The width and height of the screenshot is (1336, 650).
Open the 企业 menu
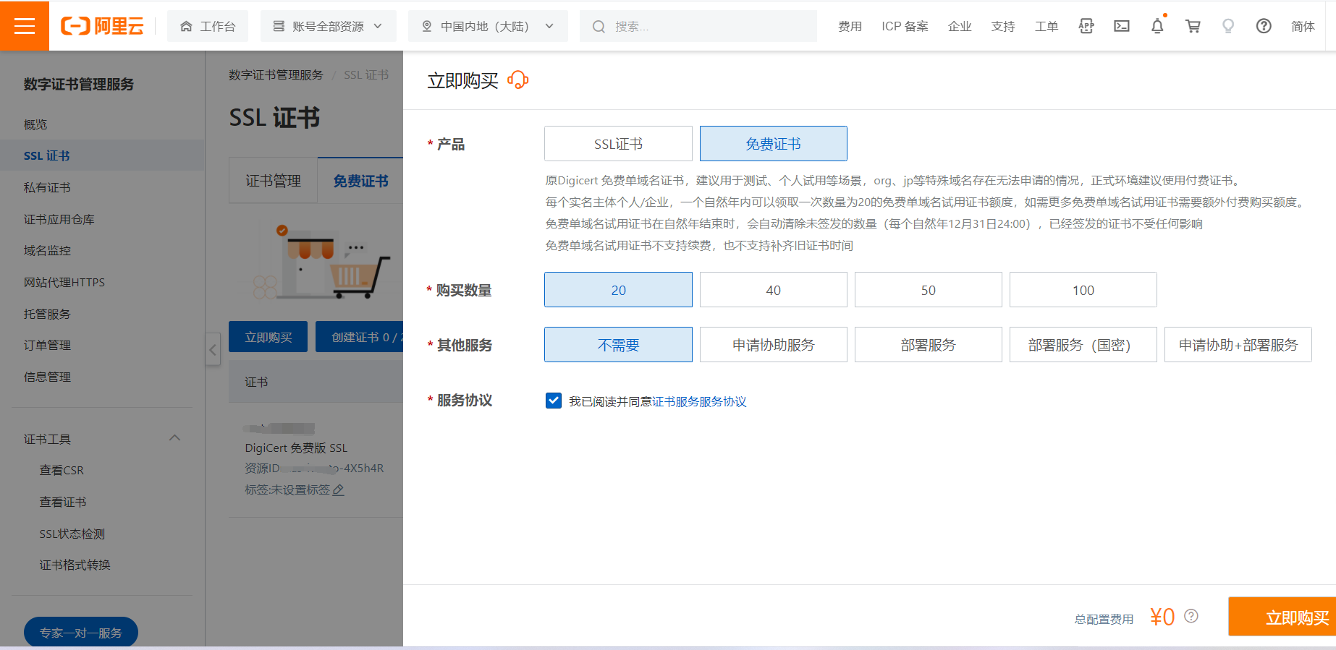coord(960,26)
